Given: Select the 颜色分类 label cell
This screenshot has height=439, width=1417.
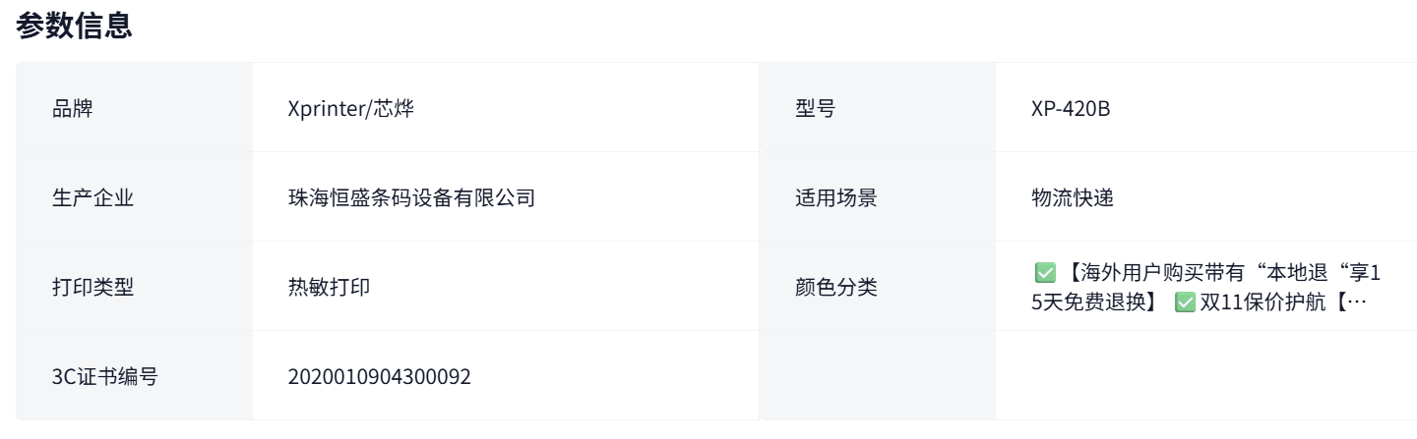Looking at the screenshot, I should pos(835,287).
